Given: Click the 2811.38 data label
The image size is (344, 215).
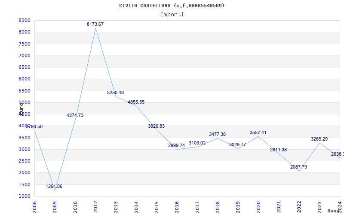Looking at the screenshot, I should [278, 150].
